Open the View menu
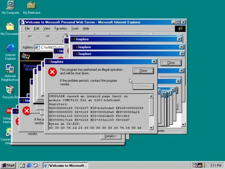Viewport: 225px width, 169px height. pyautogui.click(x=47, y=28)
